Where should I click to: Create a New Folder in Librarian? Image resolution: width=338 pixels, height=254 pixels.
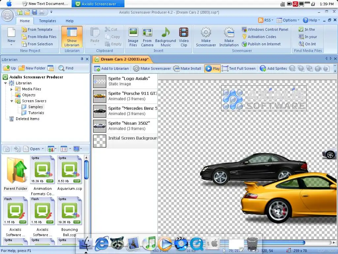point(32,68)
